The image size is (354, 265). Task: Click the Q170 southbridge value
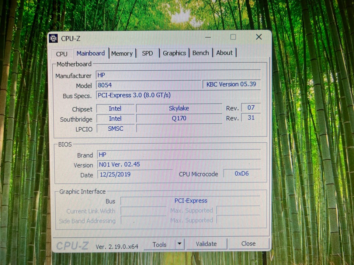coord(179,118)
